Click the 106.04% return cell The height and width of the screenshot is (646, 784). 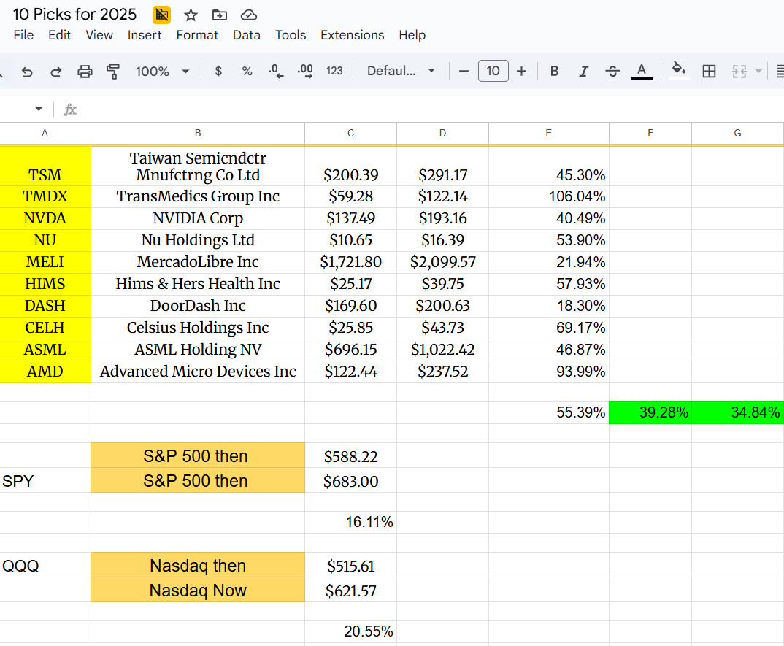(548, 196)
